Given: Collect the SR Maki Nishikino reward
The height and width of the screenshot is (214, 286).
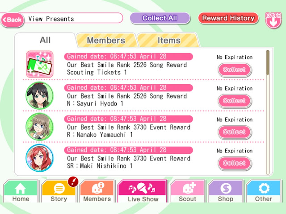Looking at the screenshot, I should click(235, 163).
